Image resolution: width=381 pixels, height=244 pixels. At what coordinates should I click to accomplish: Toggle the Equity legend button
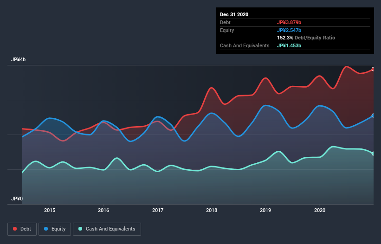(55, 229)
